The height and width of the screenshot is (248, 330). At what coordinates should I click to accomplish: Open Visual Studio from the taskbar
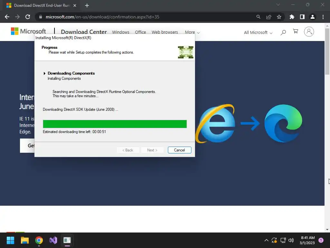pyautogui.click(x=53, y=240)
